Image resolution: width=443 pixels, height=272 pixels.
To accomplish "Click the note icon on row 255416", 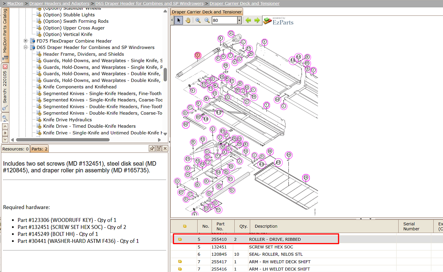I will pyautogui.click(x=180, y=269).
